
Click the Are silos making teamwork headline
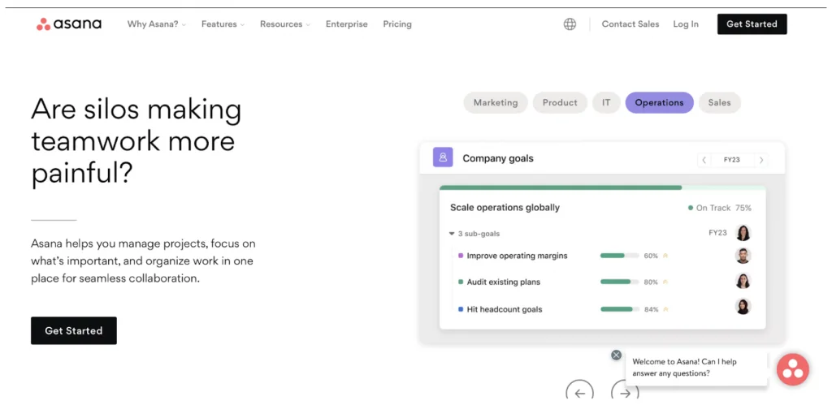pyautogui.click(x=136, y=141)
